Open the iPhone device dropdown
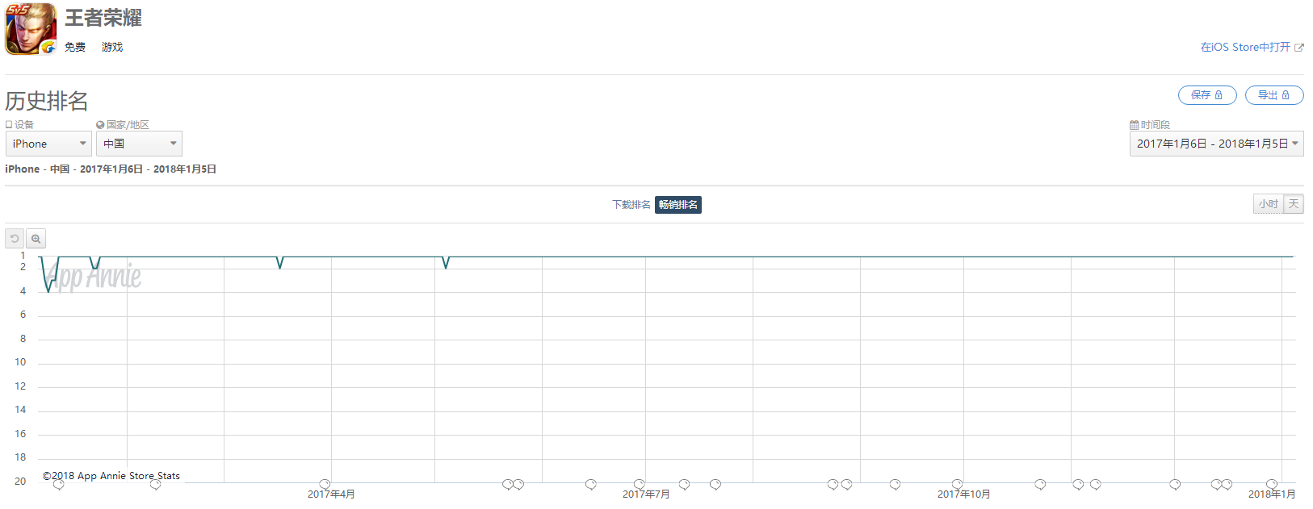The width and height of the screenshot is (1313, 509). pyautogui.click(x=48, y=144)
